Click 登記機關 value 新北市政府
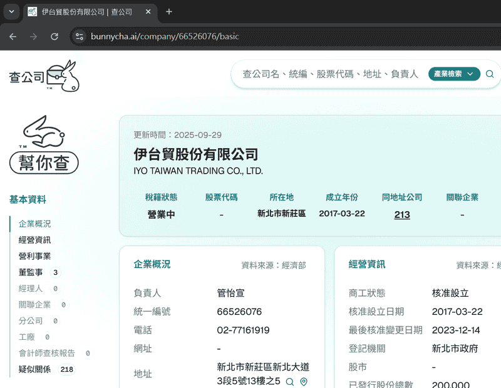This screenshot has height=388, width=501. pyautogui.click(x=455, y=349)
